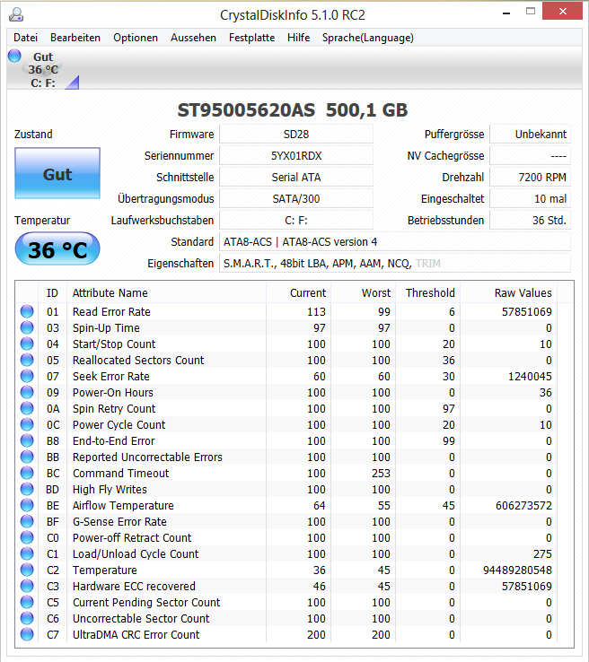Click the status orb for Reallocated Sectors Count
The image size is (589, 662).
pyautogui.click(x=27, y=360)
